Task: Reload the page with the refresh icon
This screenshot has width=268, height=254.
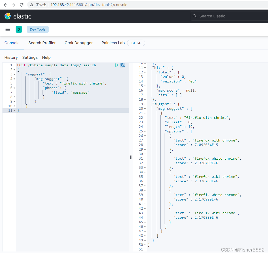Action: click(22, 5)
